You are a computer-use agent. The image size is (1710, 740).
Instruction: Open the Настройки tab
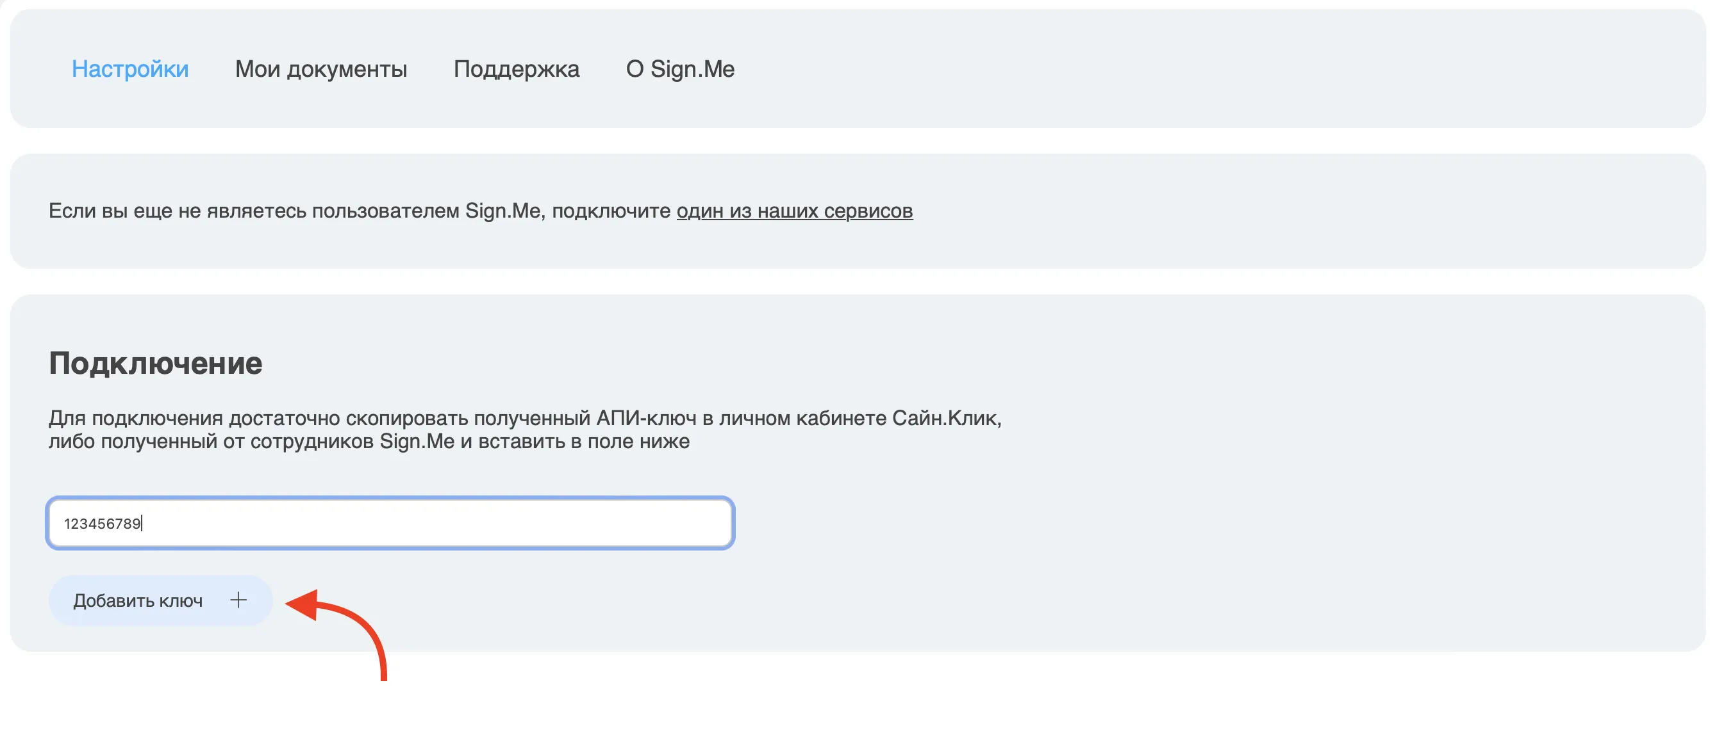130,69
